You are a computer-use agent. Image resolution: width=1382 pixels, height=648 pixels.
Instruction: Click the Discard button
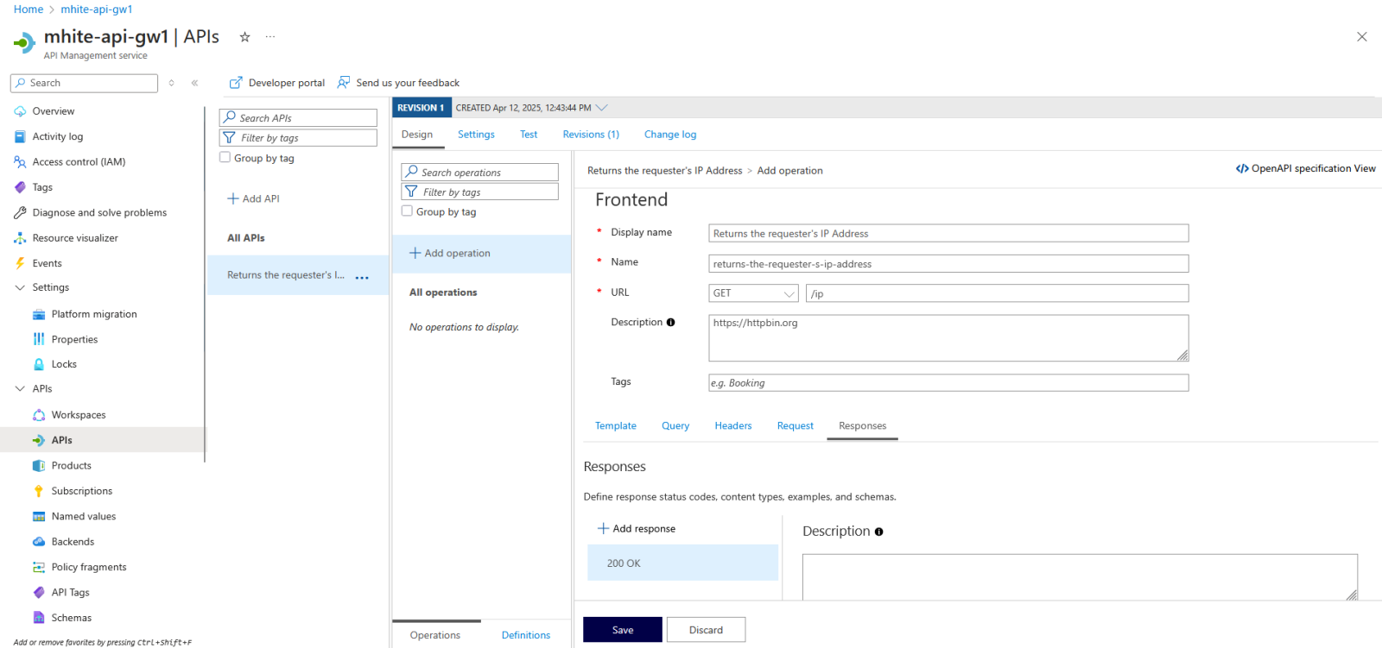(706, 630)
